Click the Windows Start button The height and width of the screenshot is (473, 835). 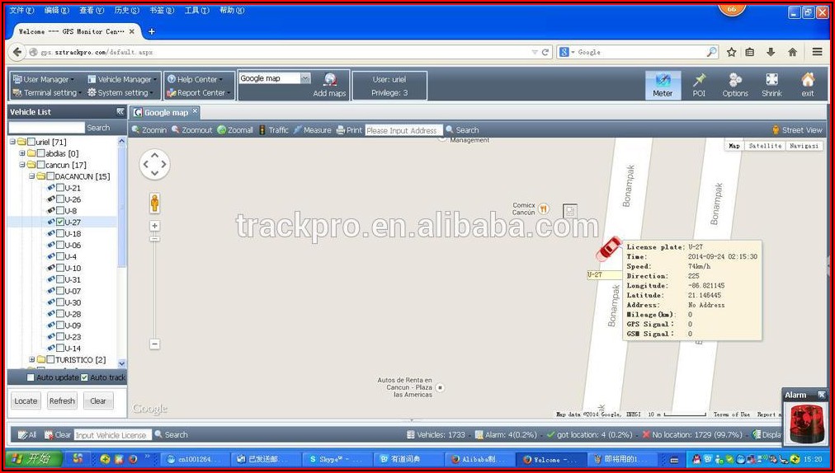34,459
